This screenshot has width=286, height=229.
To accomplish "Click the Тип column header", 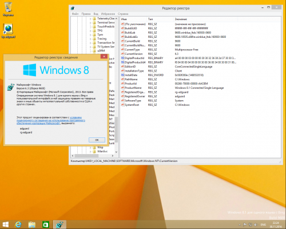I will tap(160, 19).
